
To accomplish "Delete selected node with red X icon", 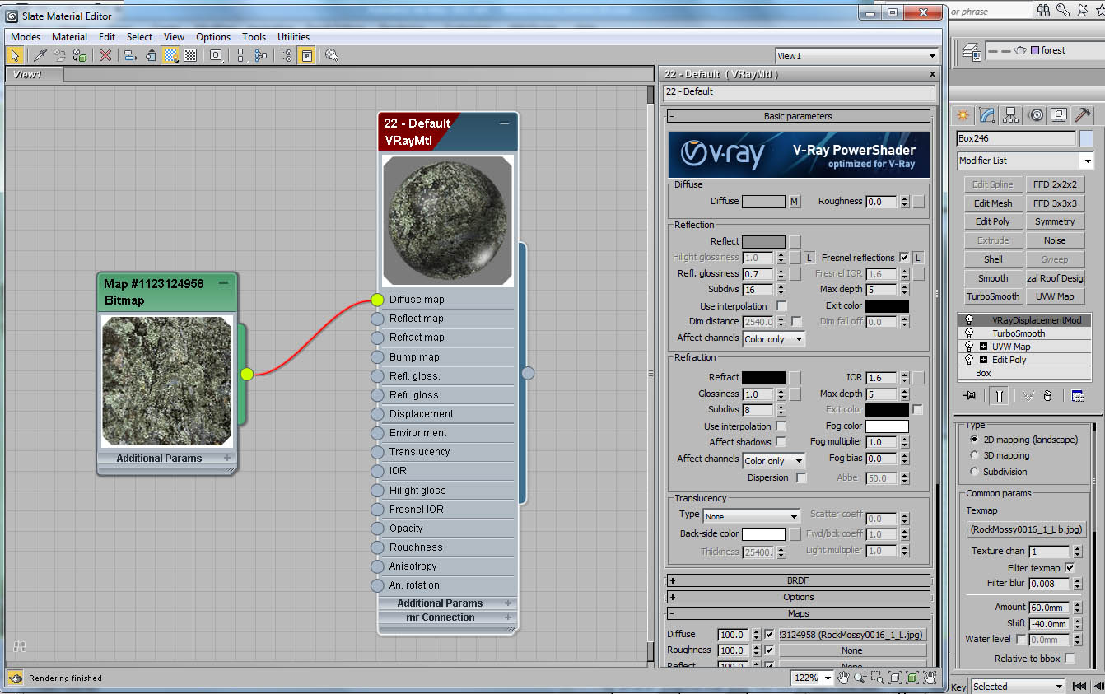I will click(105, 55).
